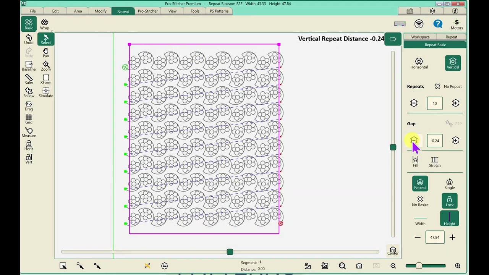
Task: Open the Pro-Stitcher menu tab
Action: [148, 11]
